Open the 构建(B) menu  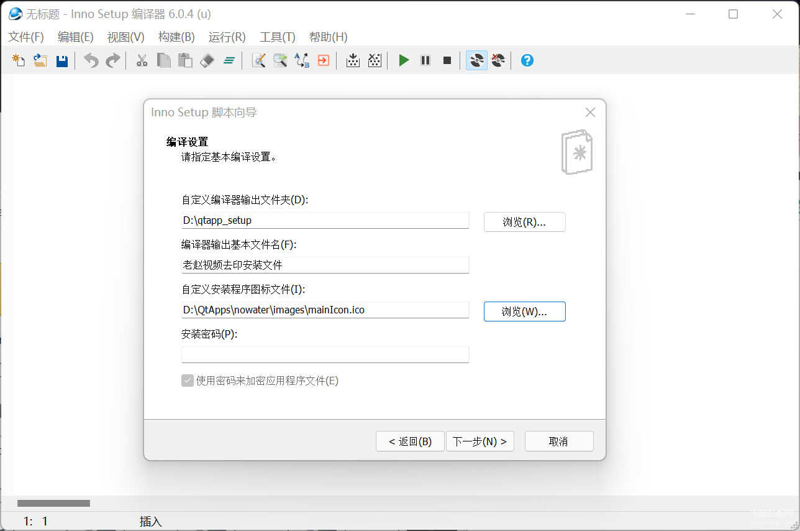pos(176,37)
